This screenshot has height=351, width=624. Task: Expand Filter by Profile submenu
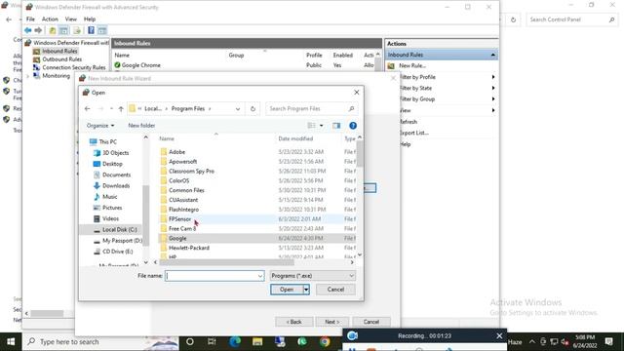[492, 77]
